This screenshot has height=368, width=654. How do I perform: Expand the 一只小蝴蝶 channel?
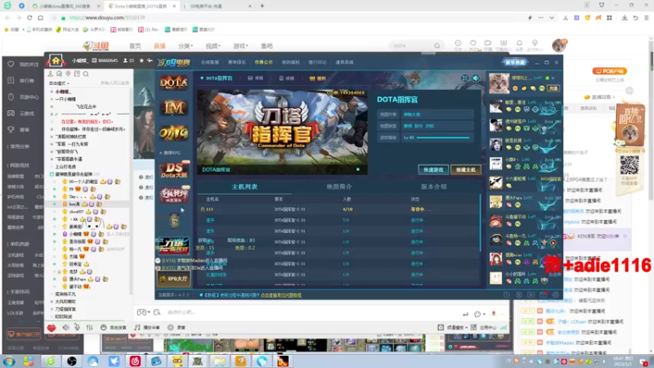point(65,99)
